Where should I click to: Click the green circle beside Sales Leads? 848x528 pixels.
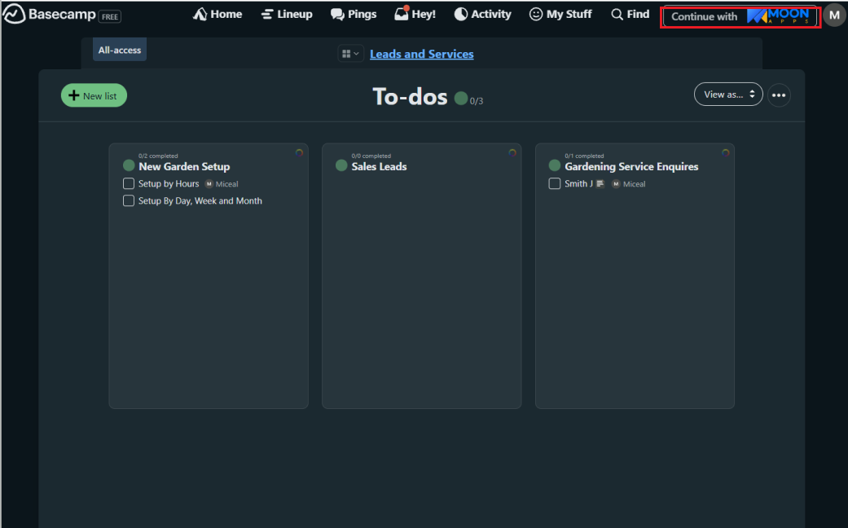(x=341, y=166)
